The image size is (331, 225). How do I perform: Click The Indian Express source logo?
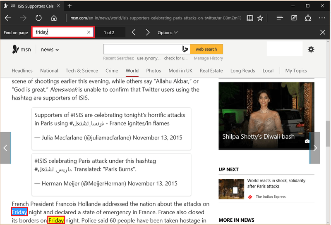(250, 197)
